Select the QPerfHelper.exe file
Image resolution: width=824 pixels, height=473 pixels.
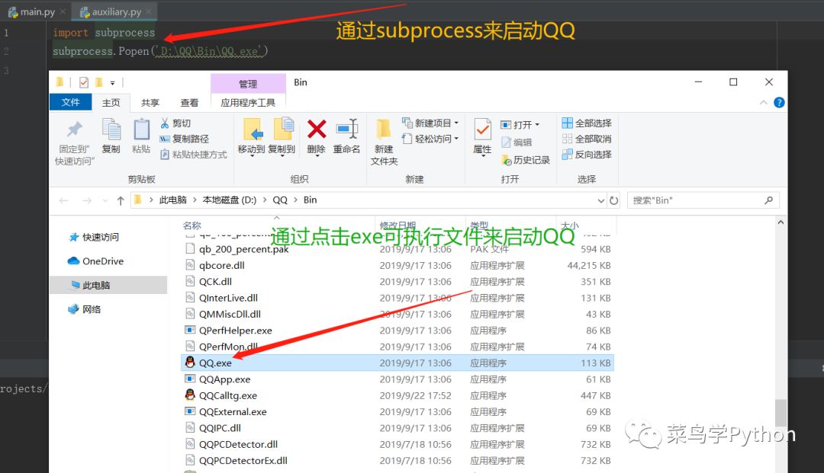pyautogui.click(x=398, y=331)
